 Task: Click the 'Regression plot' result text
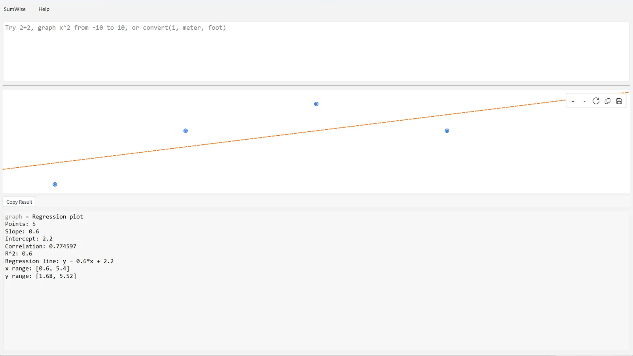[x=58, y=217]
